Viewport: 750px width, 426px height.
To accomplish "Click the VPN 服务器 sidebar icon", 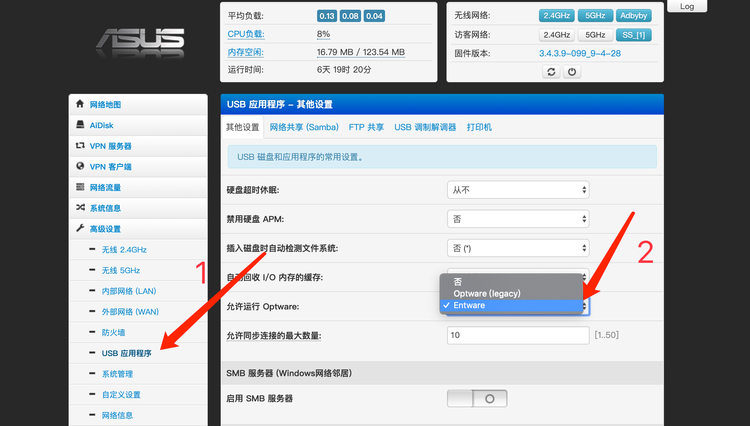I will [80, 145].
